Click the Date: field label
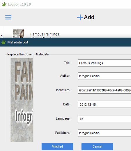The width and height of the screenshot is (131, 151). [67, 104]
